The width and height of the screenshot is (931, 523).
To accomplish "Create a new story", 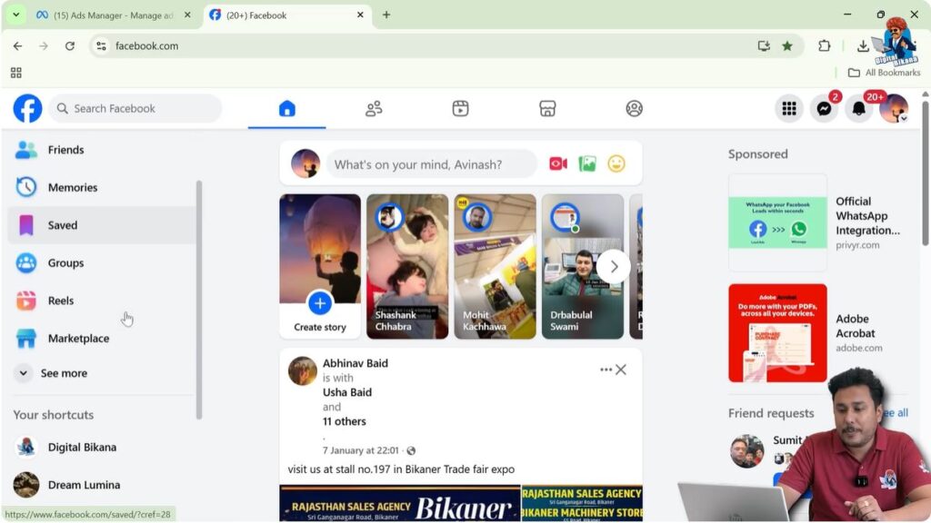I will 319,304.
